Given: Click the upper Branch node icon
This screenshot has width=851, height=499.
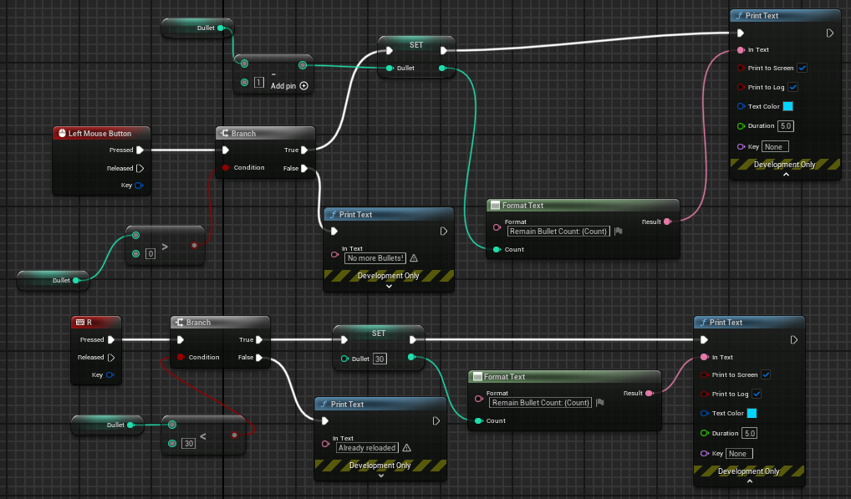Looking at the screenshot, I should pyautogui.click(x=225, y=133).
